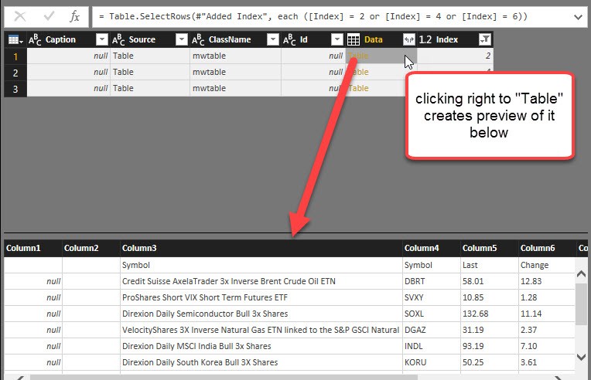This screenshot has width=591, height=380.
Task: Click the Index value 2 cell
Action: point(455,56)
